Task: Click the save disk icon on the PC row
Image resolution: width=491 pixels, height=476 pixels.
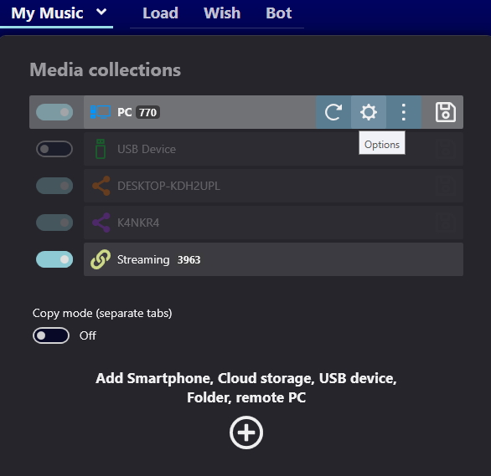Action: [445, 112]
